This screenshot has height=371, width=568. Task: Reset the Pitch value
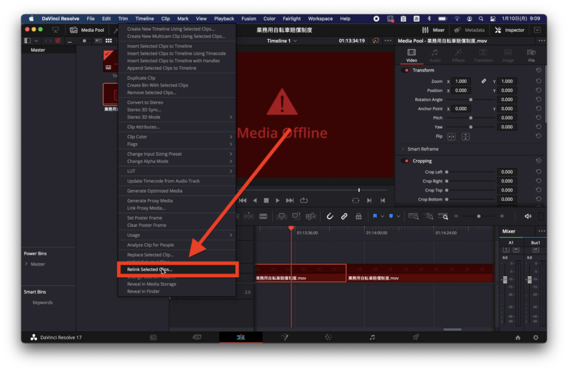pos(538,118)
